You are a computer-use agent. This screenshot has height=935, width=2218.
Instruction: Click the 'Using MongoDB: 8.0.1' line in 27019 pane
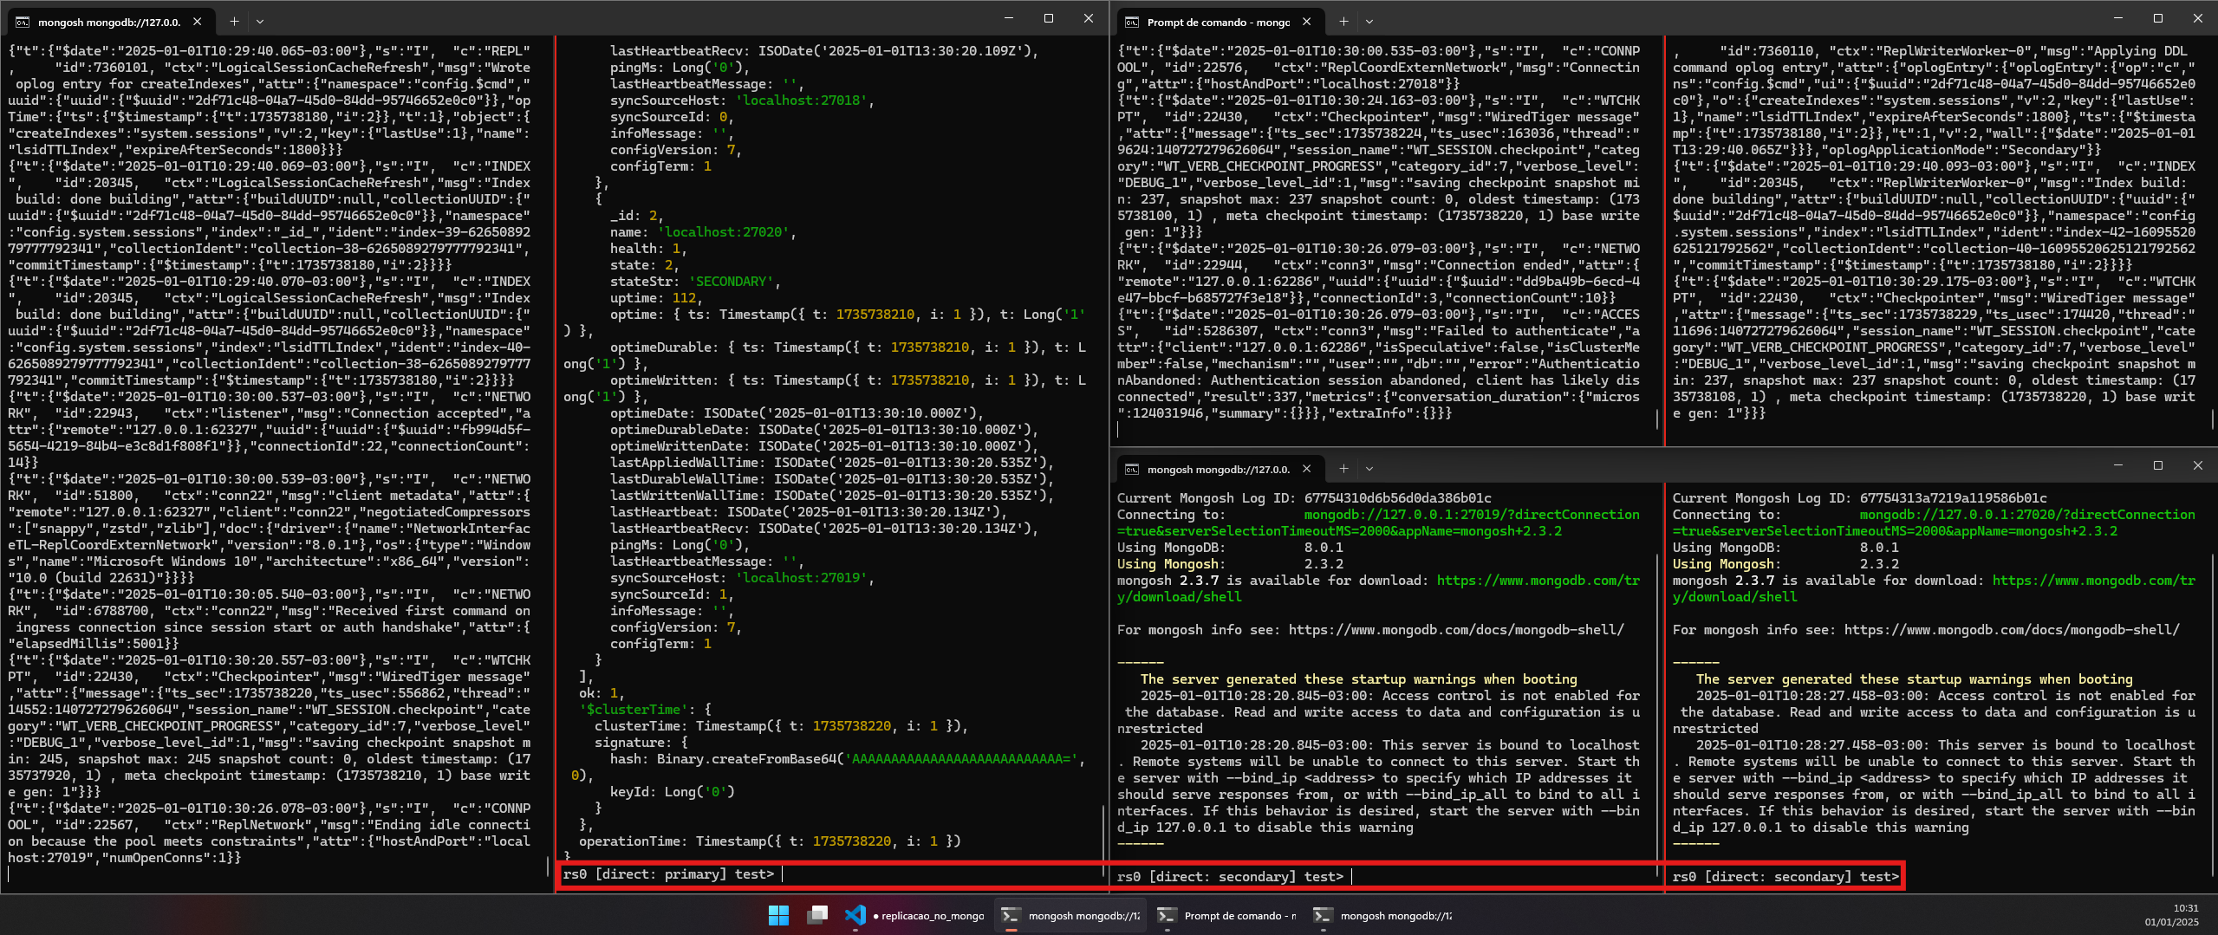pyautogui.click(x=1231, y=548)
